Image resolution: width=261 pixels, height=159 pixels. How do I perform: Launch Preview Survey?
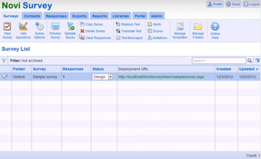point(55,31)
